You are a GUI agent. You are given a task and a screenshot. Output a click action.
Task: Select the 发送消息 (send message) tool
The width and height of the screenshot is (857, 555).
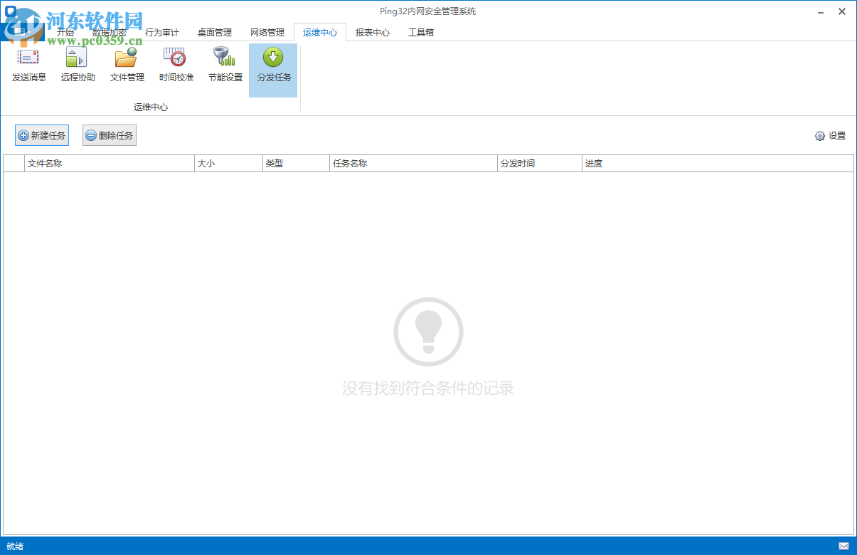[28, 64]
